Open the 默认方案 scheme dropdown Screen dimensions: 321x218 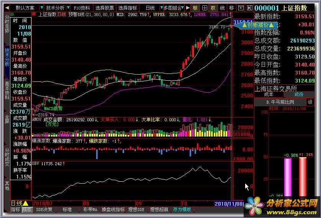tap(25, 8)
